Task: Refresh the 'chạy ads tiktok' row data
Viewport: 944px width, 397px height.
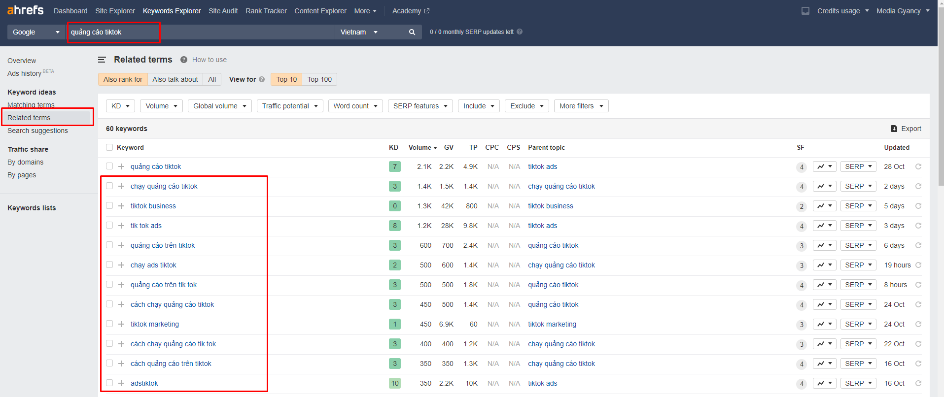Action: (x=918, y=265)
